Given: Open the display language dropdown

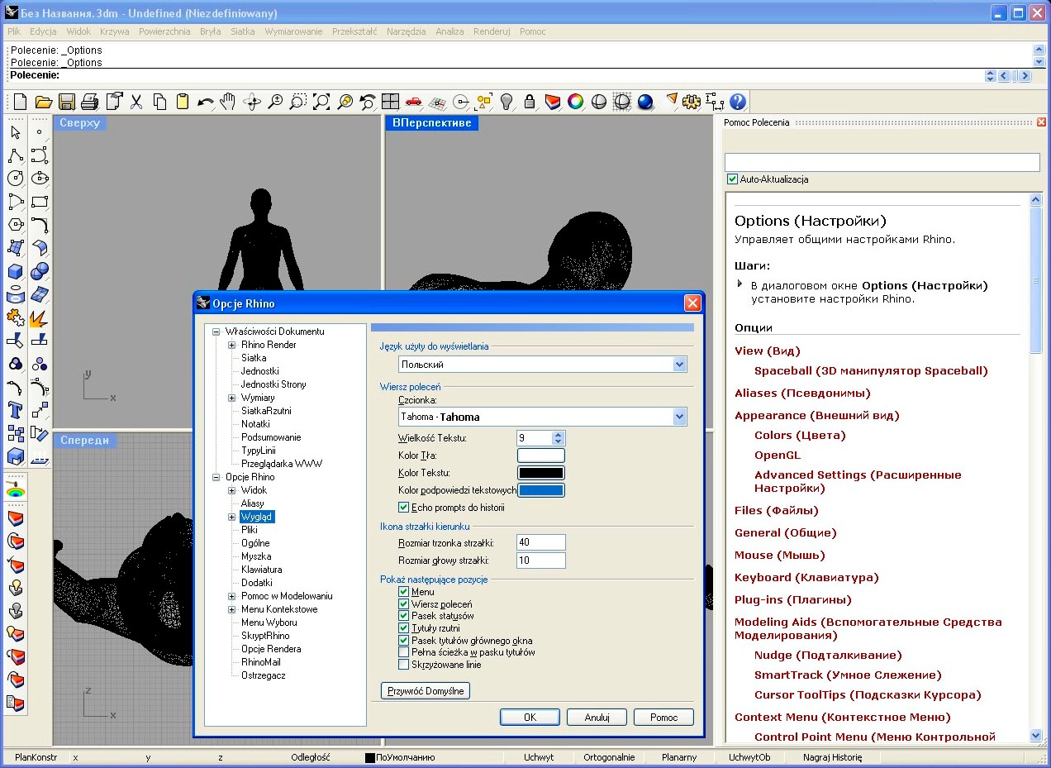Looking at the screenshot, I should point(679,365).
